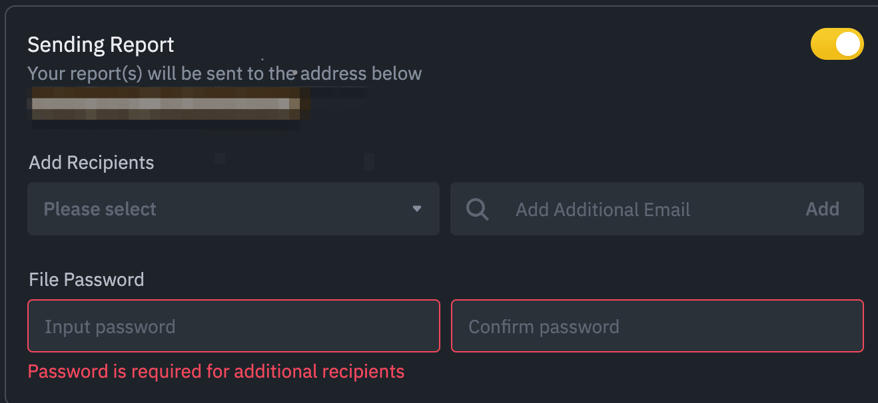
Task: Click the File Password label
Action: click(87, 279)
